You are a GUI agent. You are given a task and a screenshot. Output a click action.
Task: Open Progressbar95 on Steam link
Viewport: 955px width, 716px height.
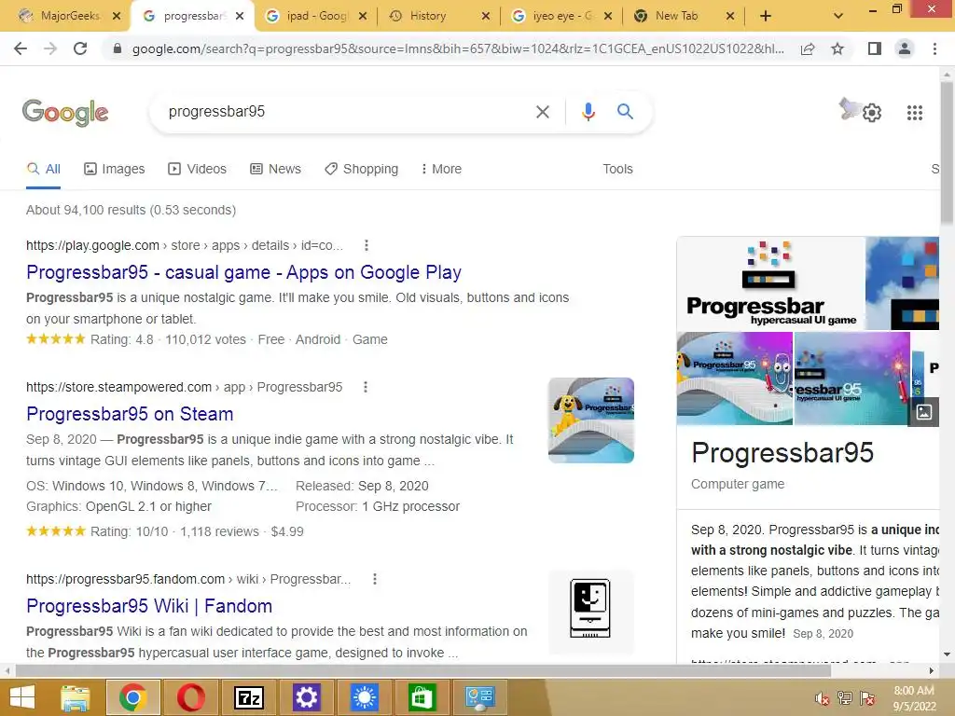(130, 414)
